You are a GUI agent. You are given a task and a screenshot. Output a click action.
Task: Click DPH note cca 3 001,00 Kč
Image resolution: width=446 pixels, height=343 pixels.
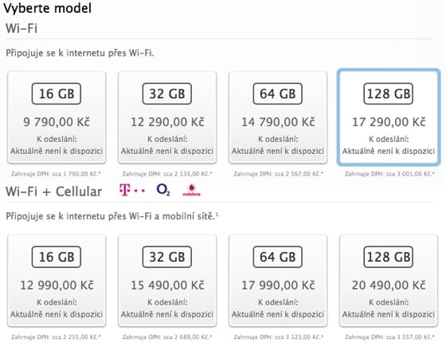point(390,174)
